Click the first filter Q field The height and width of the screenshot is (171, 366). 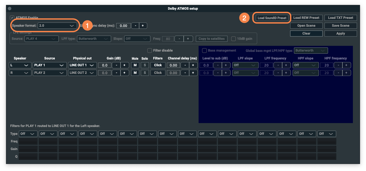(28, 157)
